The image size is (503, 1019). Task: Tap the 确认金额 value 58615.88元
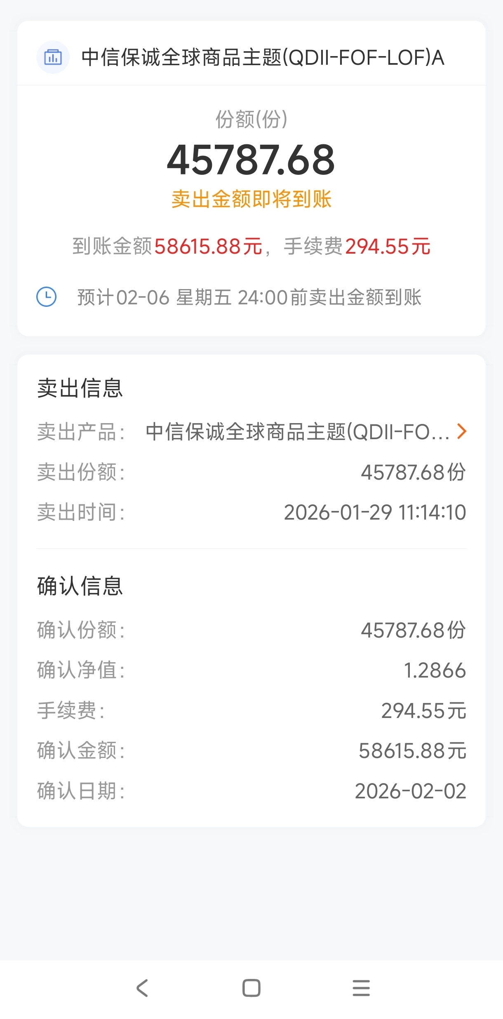pyautogui.click(x=412, y=751)
